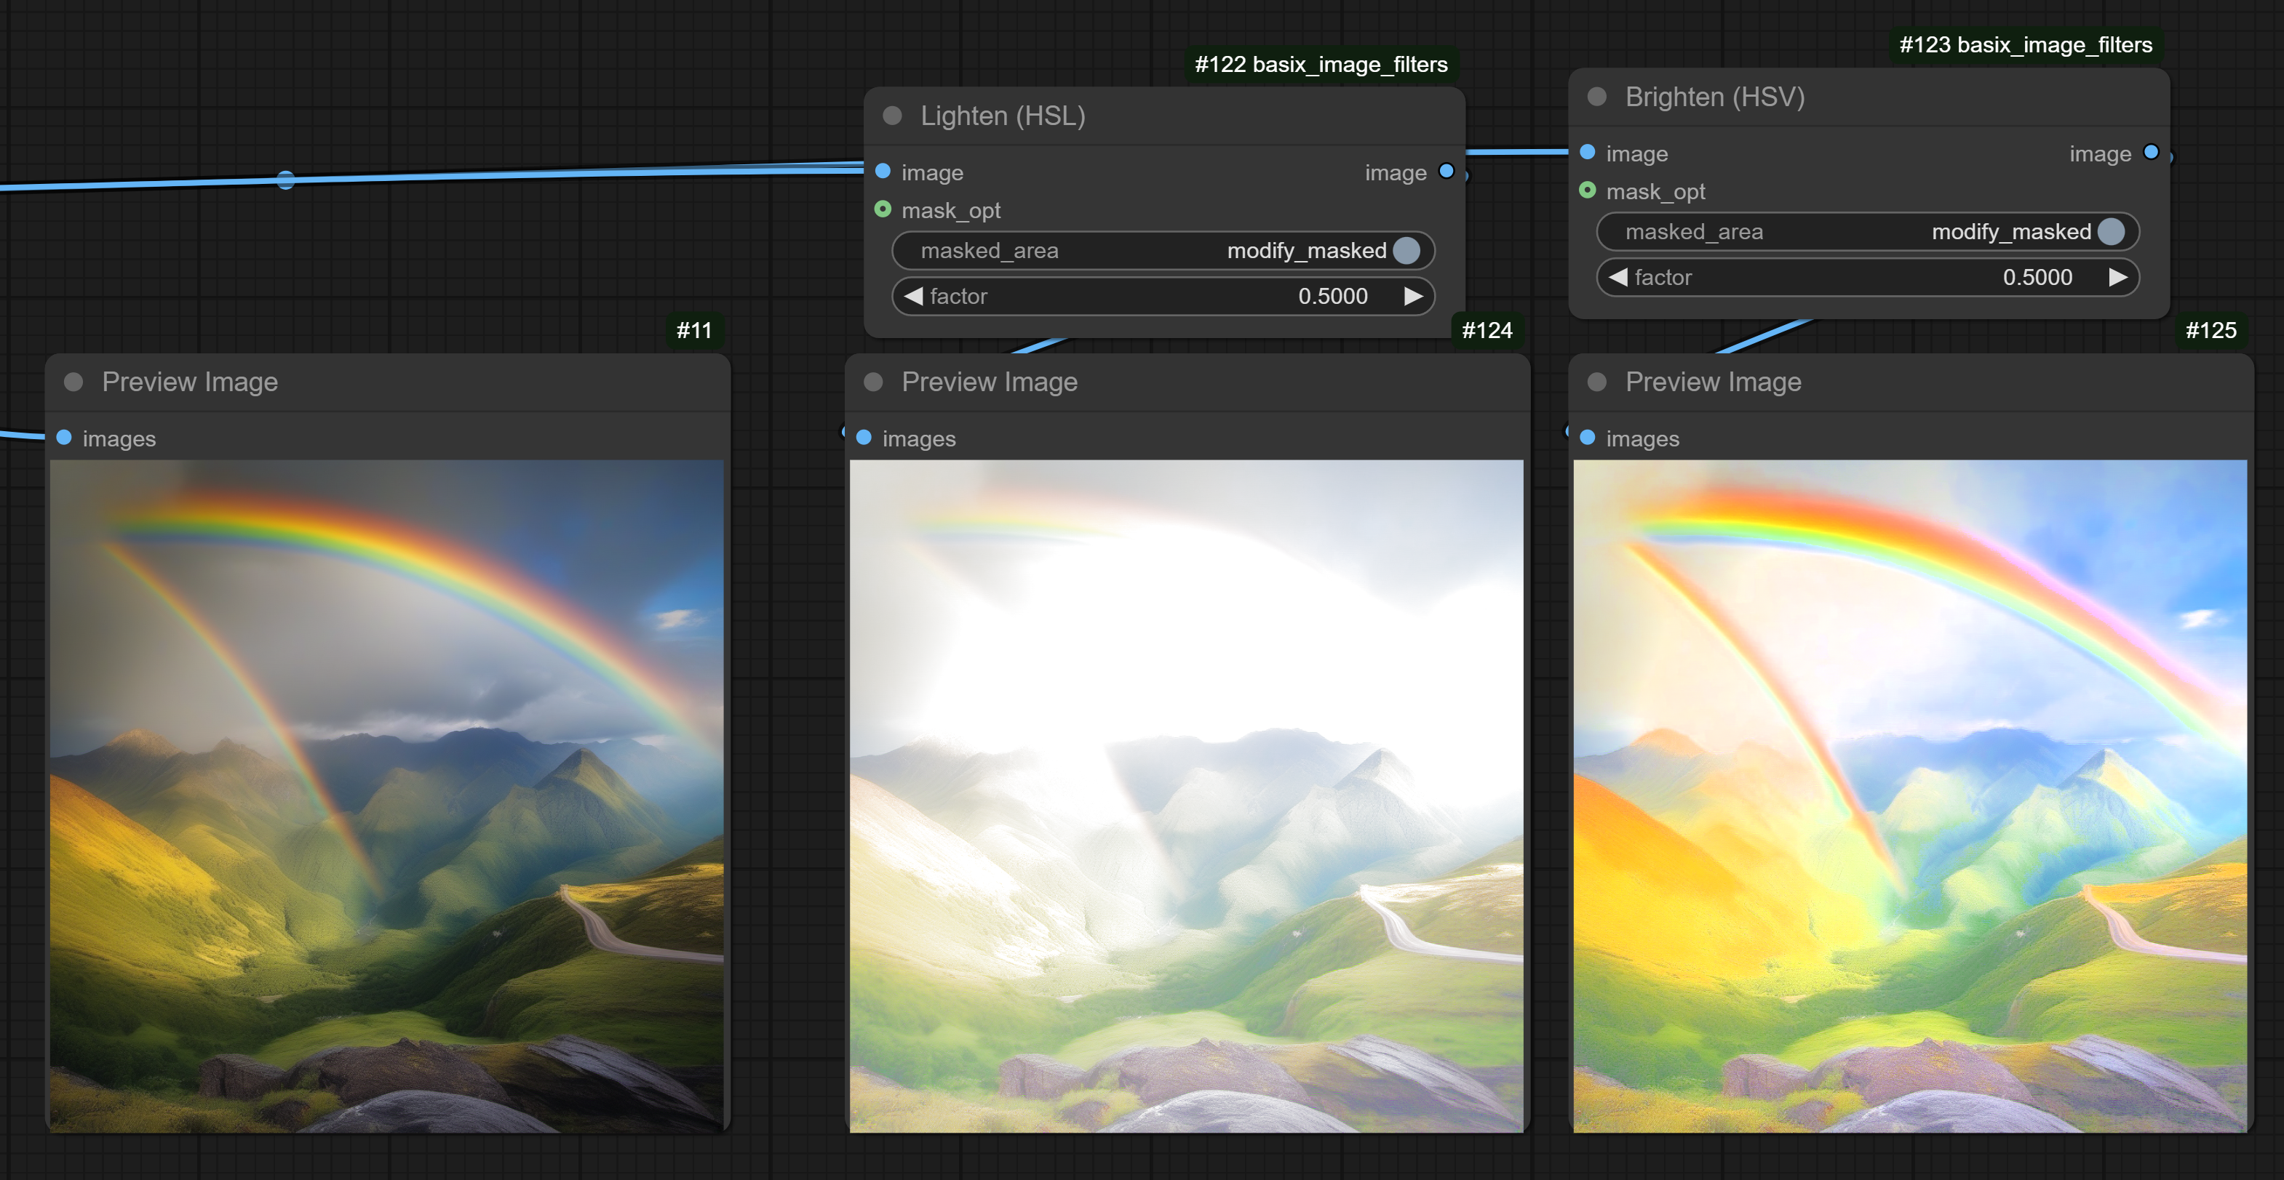
Task: Click collapse dot of Preview Image #124
Action: tap(873, 382)
